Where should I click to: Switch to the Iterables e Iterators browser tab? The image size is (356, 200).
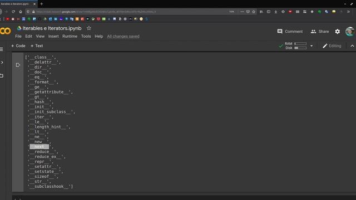coord(15,4)
